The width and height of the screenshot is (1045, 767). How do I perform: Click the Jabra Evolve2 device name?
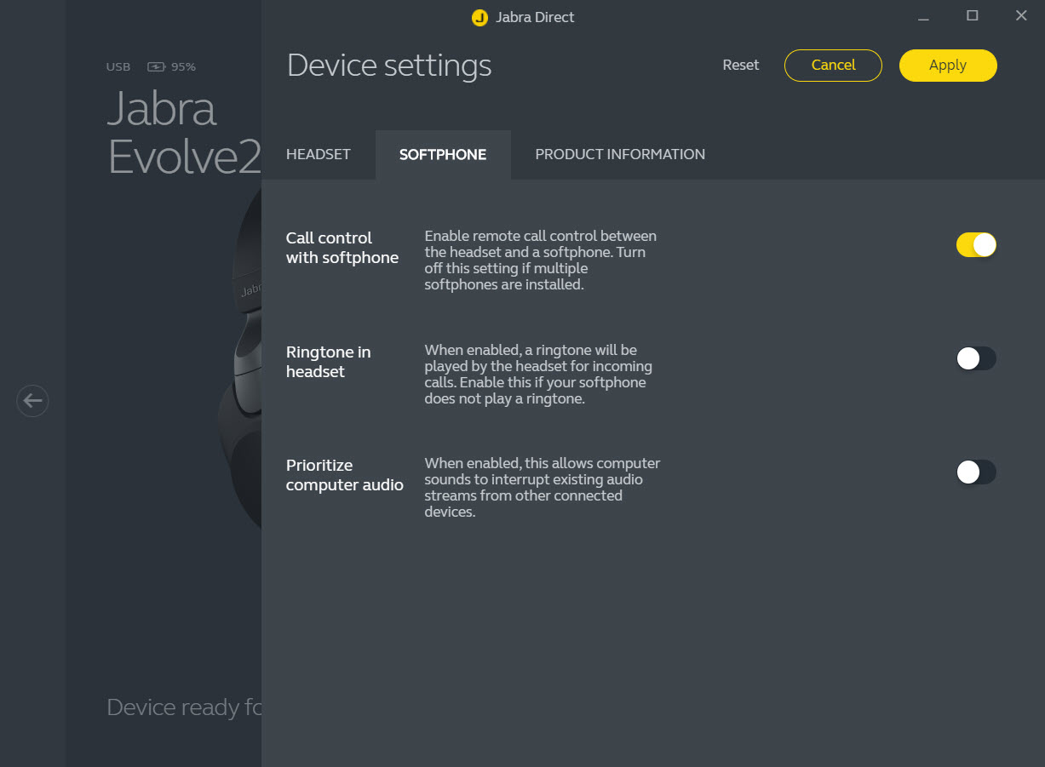point(185,132)
